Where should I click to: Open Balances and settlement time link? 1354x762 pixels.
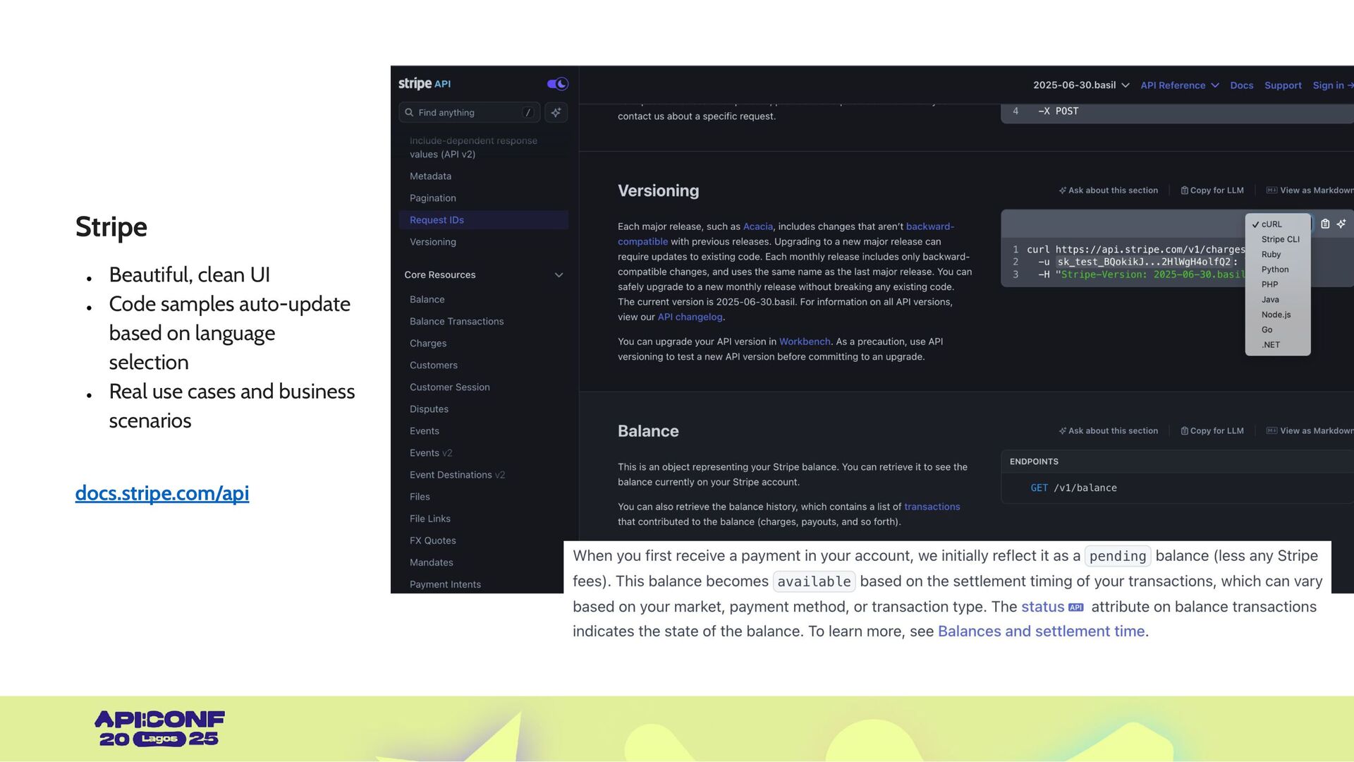(x=1041, y=631)
